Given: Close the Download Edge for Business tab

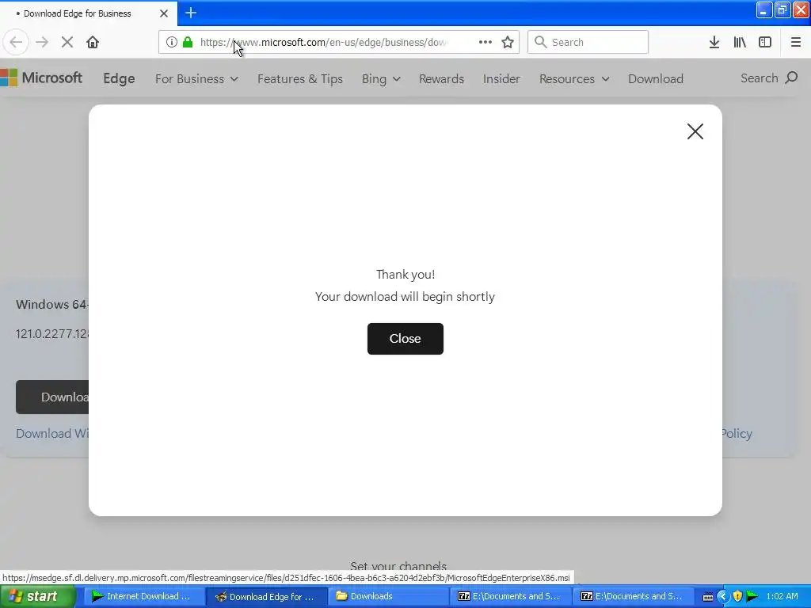Looking at the screenshot, I should point(164,13).
